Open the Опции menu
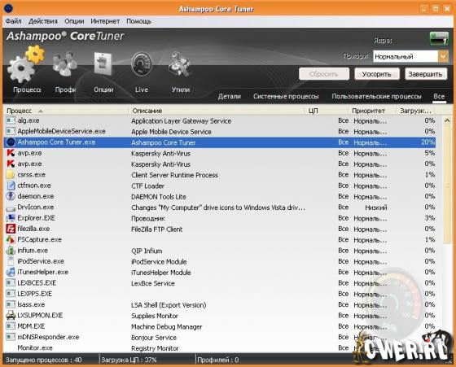 tap(74, 21)
